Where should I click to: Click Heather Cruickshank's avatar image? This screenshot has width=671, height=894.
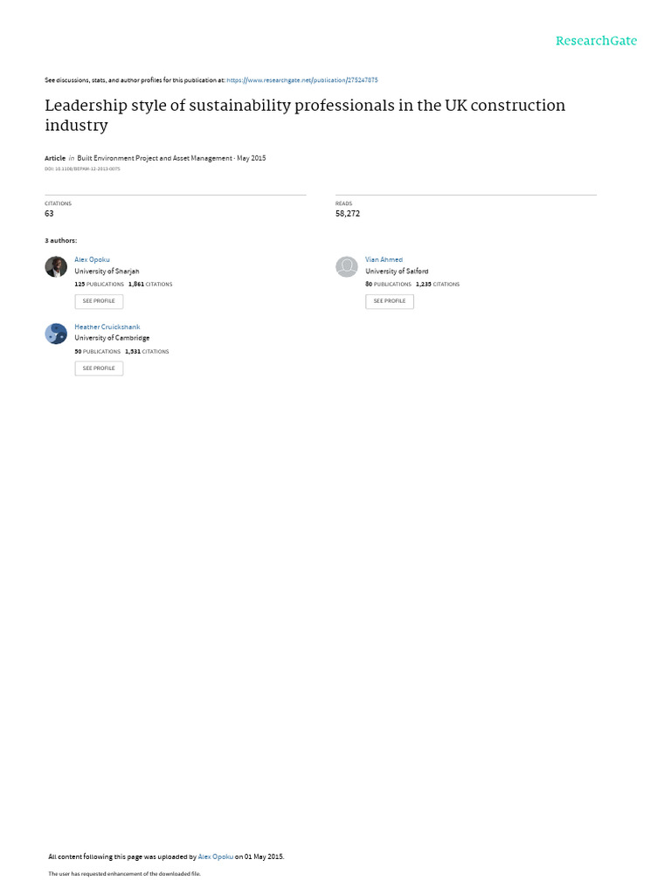[x=56, y=334]
